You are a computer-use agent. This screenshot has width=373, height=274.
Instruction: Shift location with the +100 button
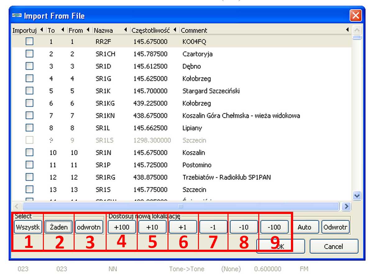pyautogui.click(x=122, y=227)
